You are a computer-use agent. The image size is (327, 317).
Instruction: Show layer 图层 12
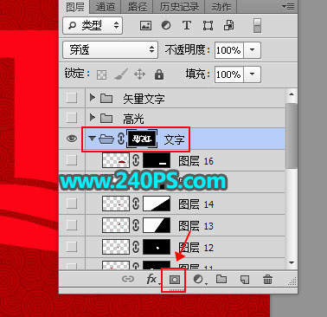click(72, 247)
